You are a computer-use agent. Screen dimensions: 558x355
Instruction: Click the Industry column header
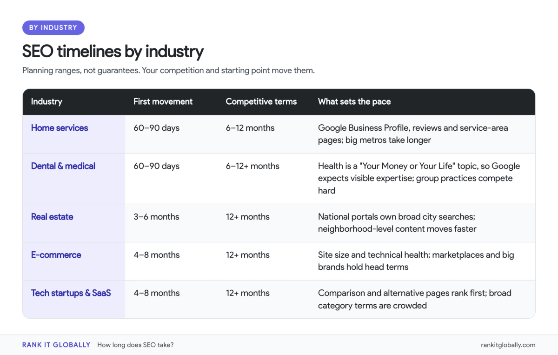click(46, 101)
